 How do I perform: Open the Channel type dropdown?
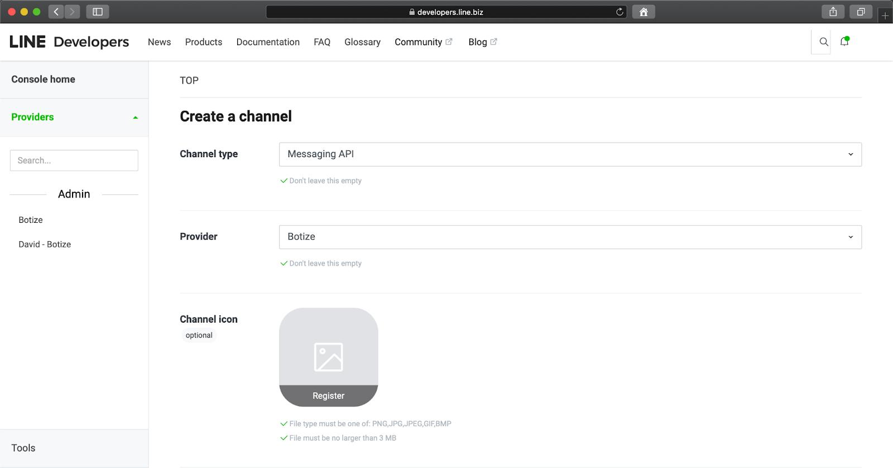coord(570,154)
